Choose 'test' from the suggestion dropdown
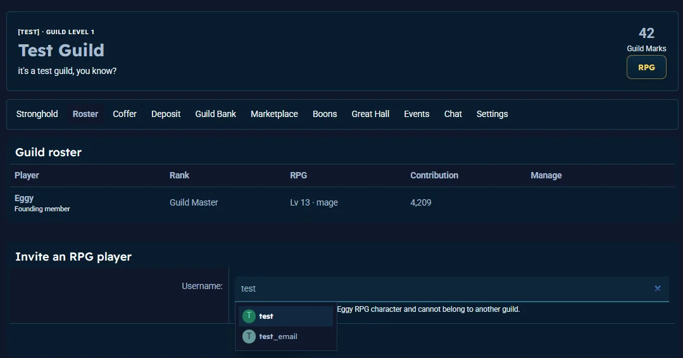The image size is (683, 358). pos(285,316)
